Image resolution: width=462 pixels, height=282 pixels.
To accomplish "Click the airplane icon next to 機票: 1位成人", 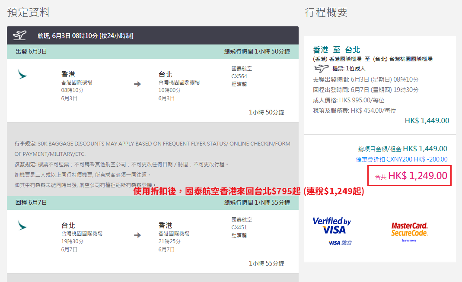I will pos(322,69).
